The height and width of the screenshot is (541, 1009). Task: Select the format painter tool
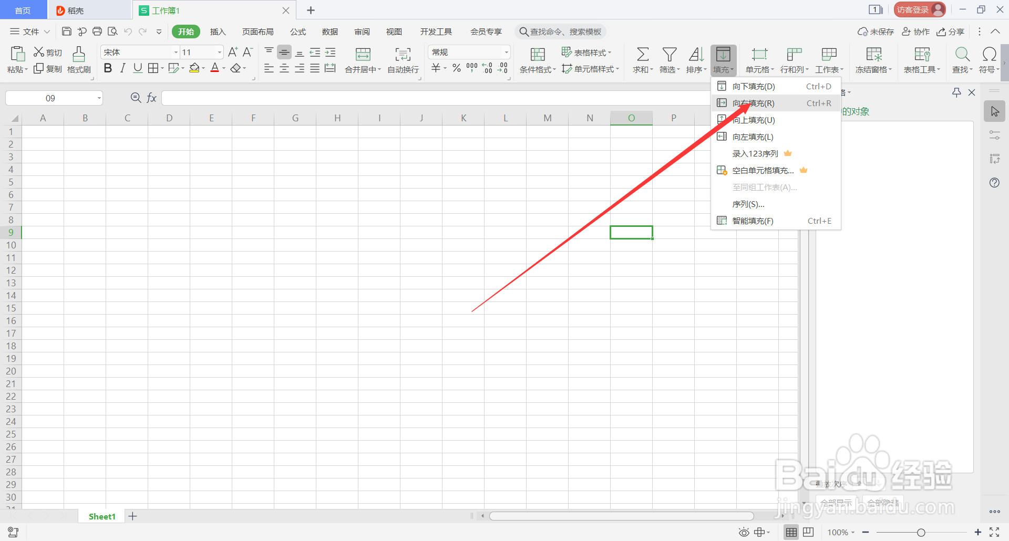[78, 59]
